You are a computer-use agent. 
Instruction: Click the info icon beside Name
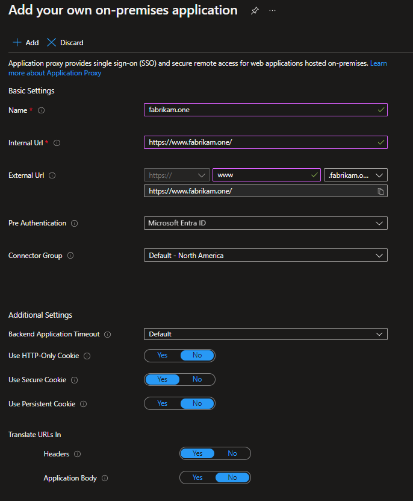pyautogui.click(x=40, y=110)
